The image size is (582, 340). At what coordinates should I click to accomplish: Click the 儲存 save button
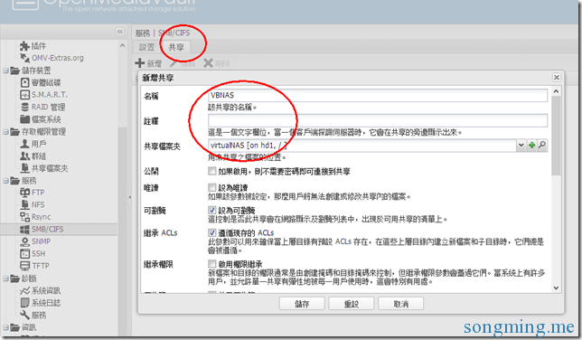coord(302,304)
